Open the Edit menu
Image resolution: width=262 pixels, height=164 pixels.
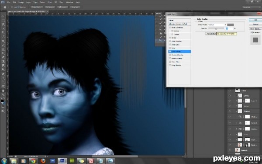(x=14, y=2)
